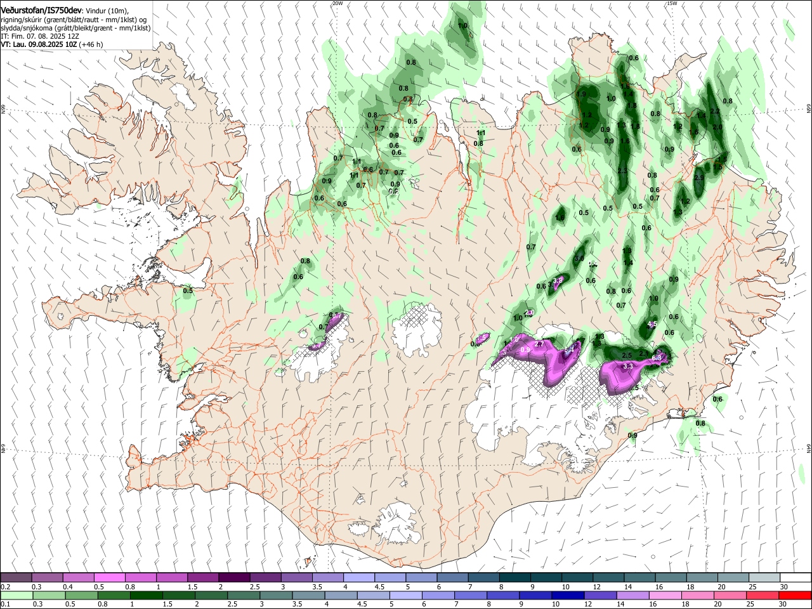
Task: Select the darkest purple snow swatch between 2 and 2.5
Action: pyautogui.click(x=234, y=577)
